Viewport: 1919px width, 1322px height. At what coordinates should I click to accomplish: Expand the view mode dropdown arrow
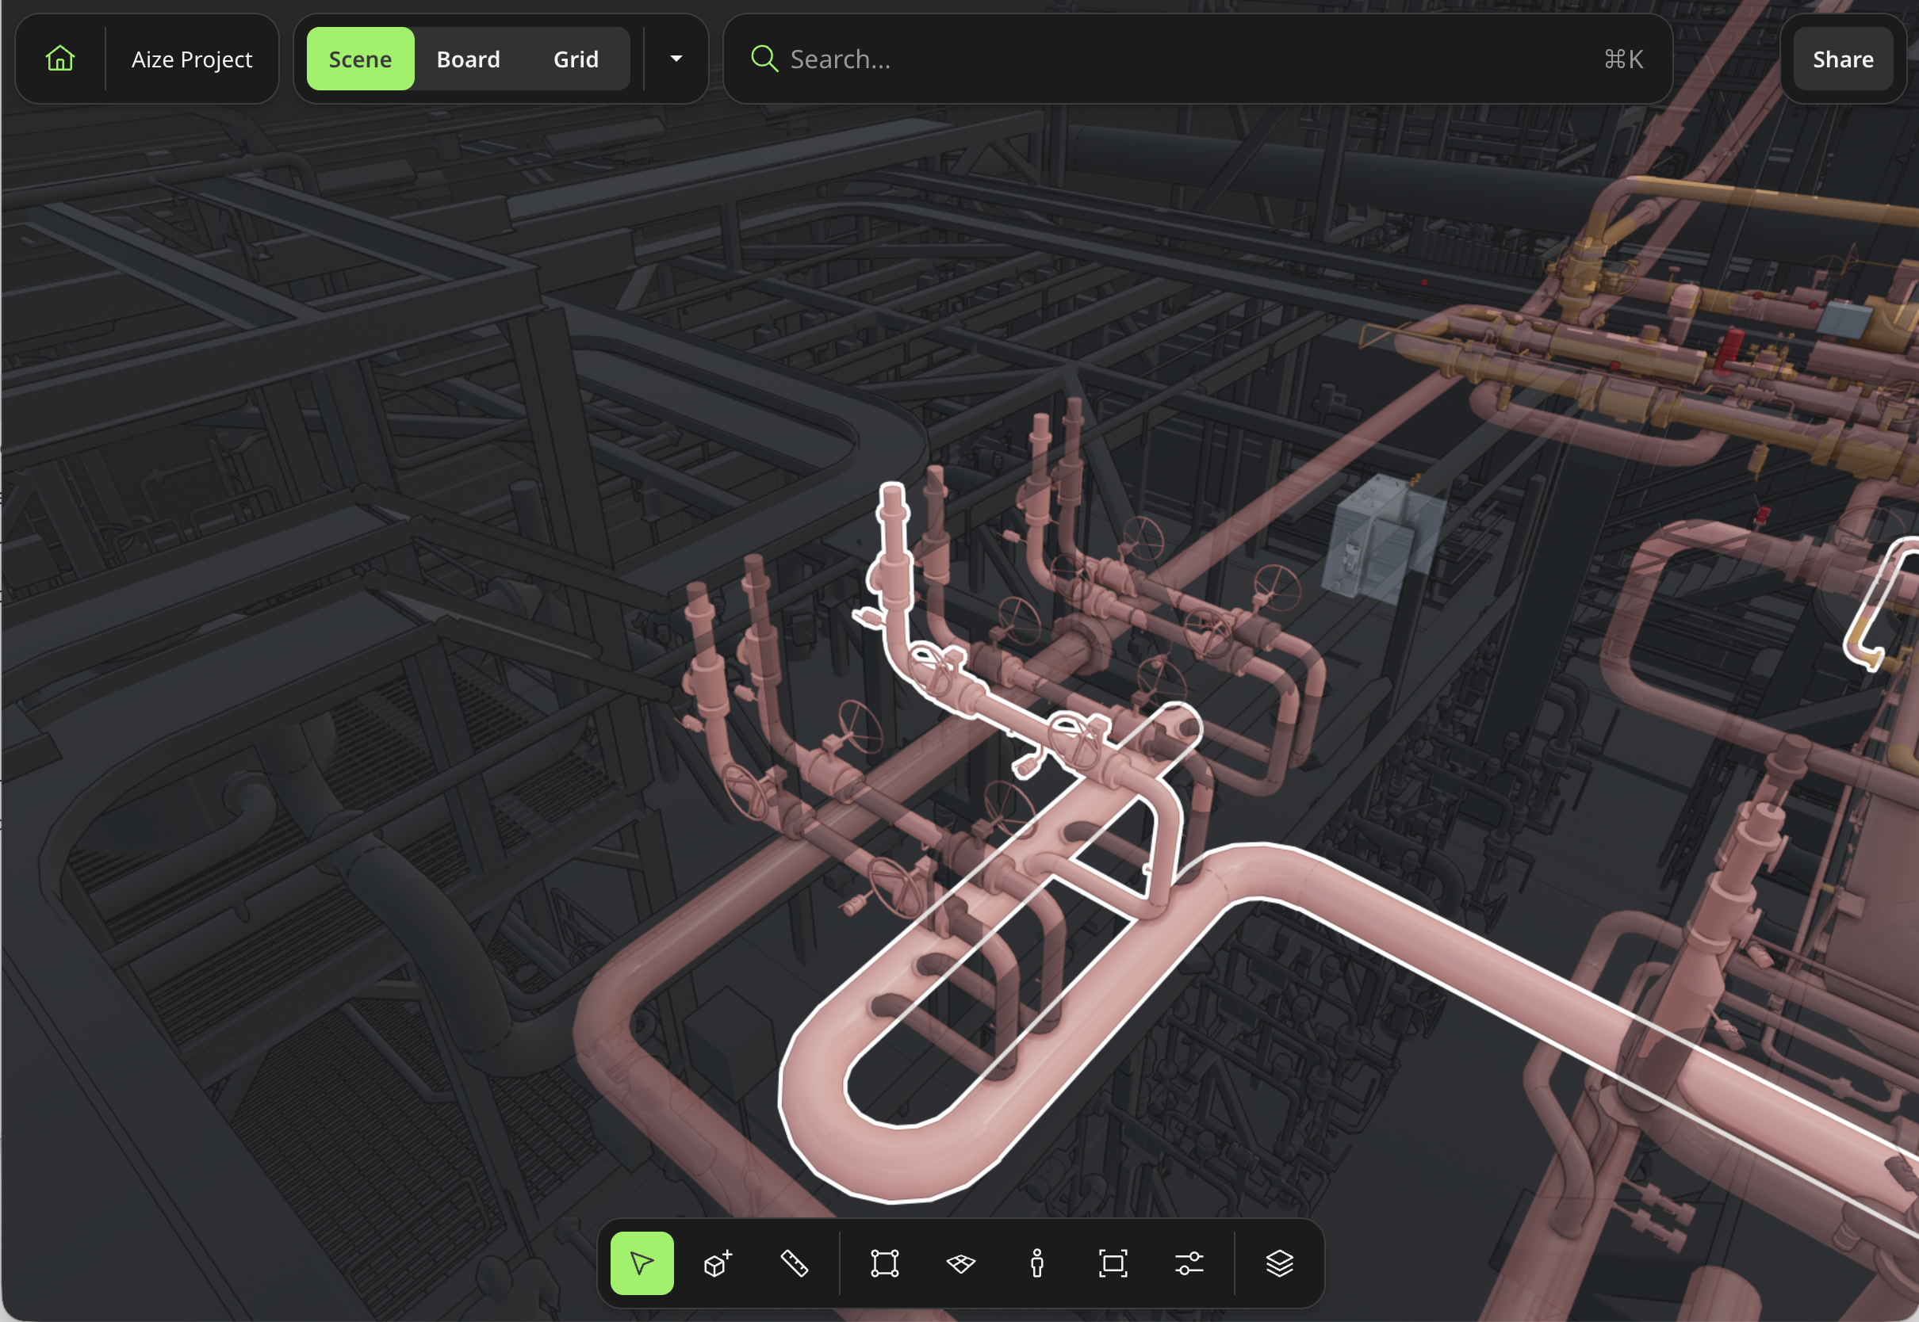point(676,59)
